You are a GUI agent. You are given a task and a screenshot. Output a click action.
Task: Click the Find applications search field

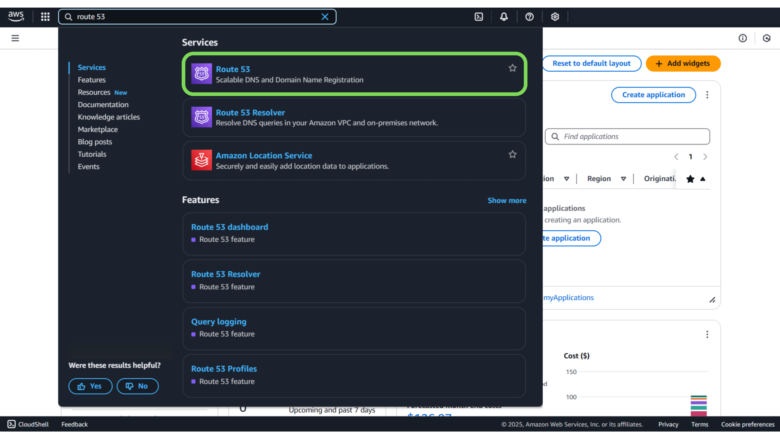click(x=627, y=137)
